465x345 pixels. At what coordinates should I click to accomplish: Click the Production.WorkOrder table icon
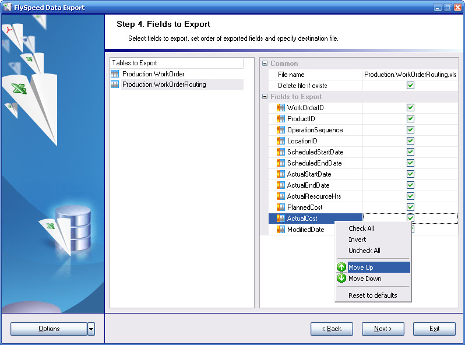115,73
